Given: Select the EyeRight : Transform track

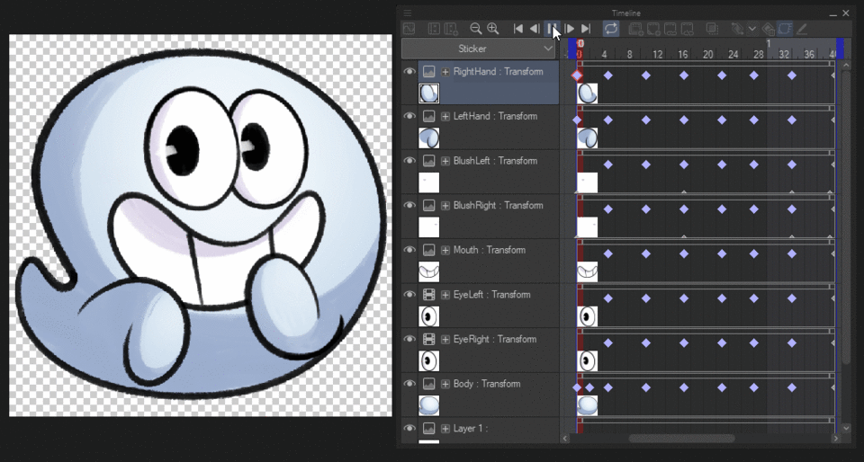Looking at the screenshot, I should (494, 340).
